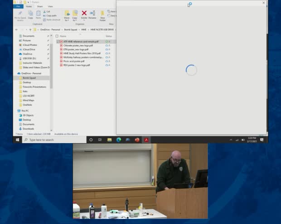Open Documents in Quick access
281x224 pixels.
pyautogui.click(x=29, y=36)
